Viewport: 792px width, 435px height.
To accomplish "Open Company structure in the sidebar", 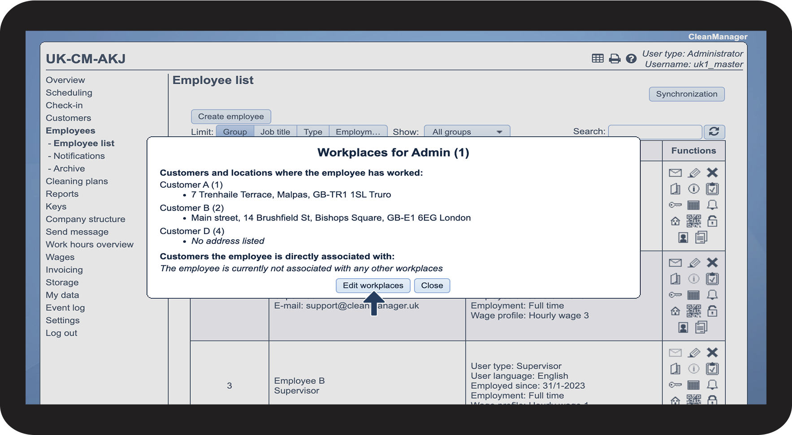I will (x=86, y=219).
